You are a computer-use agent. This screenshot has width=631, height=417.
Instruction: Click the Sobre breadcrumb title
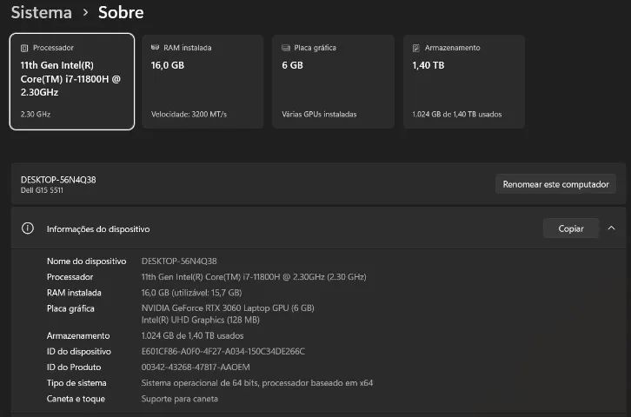(x=121, y=12)
